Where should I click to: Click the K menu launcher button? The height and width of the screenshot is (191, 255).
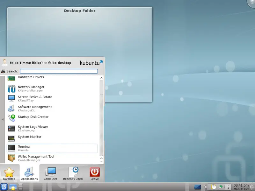[4, 187]
